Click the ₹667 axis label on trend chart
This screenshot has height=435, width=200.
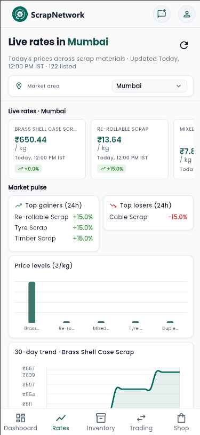[x=29, y=368]
